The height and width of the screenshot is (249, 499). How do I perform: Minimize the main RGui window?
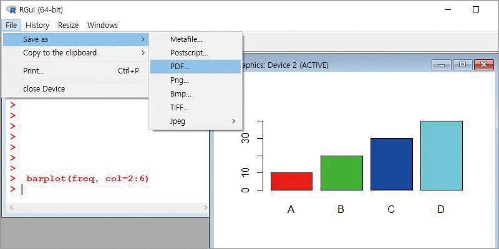click(x=448, y=9)
